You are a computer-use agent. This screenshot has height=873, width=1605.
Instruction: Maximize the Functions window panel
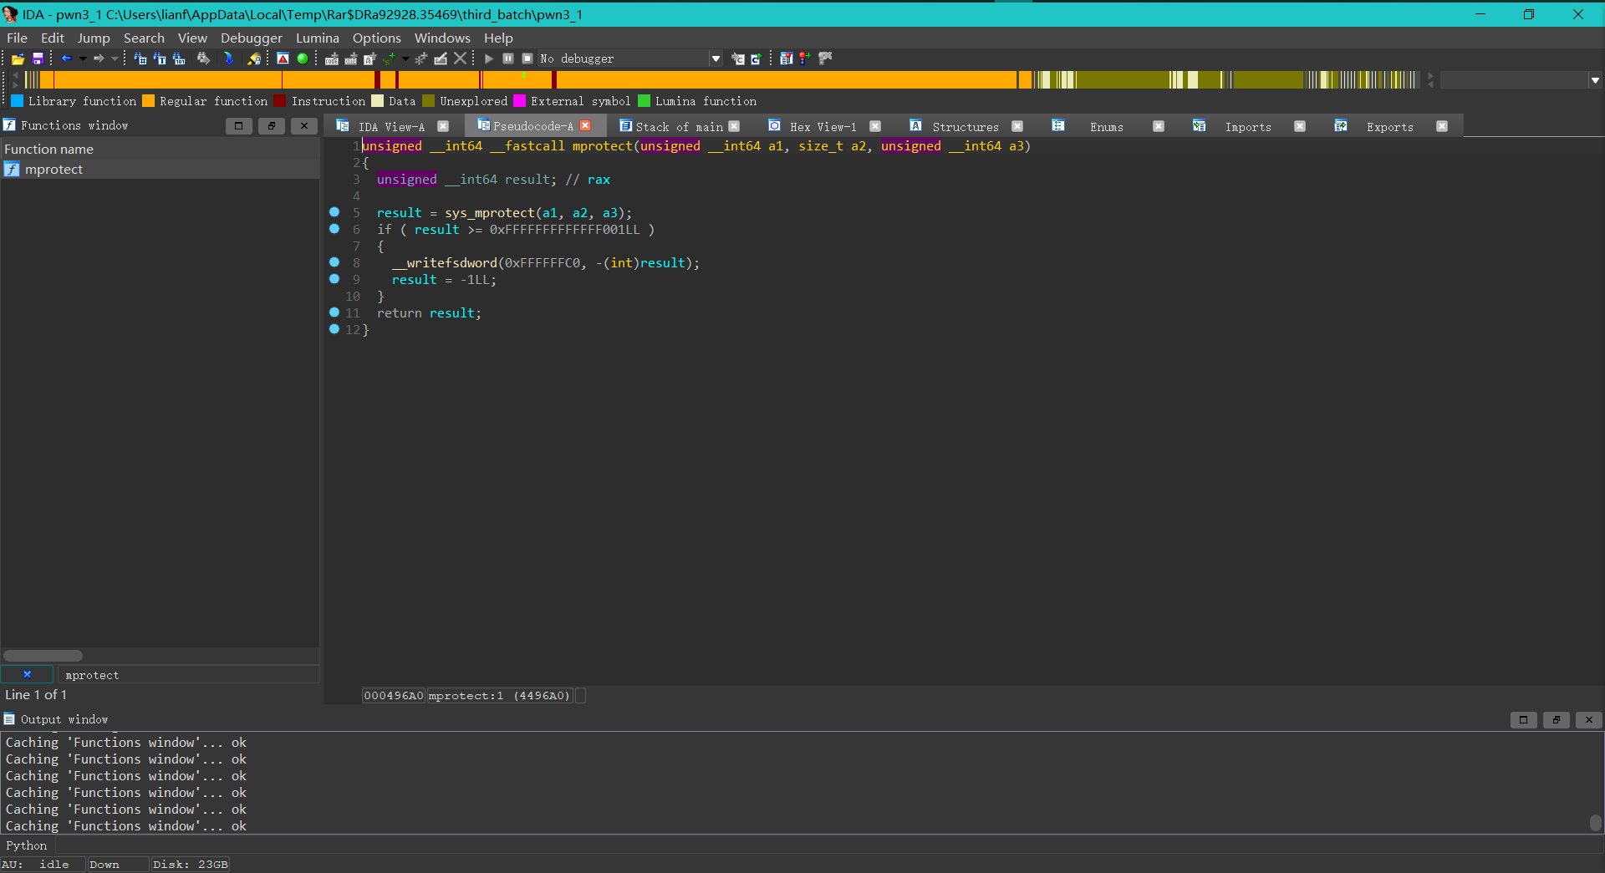[x=238, y=126]
